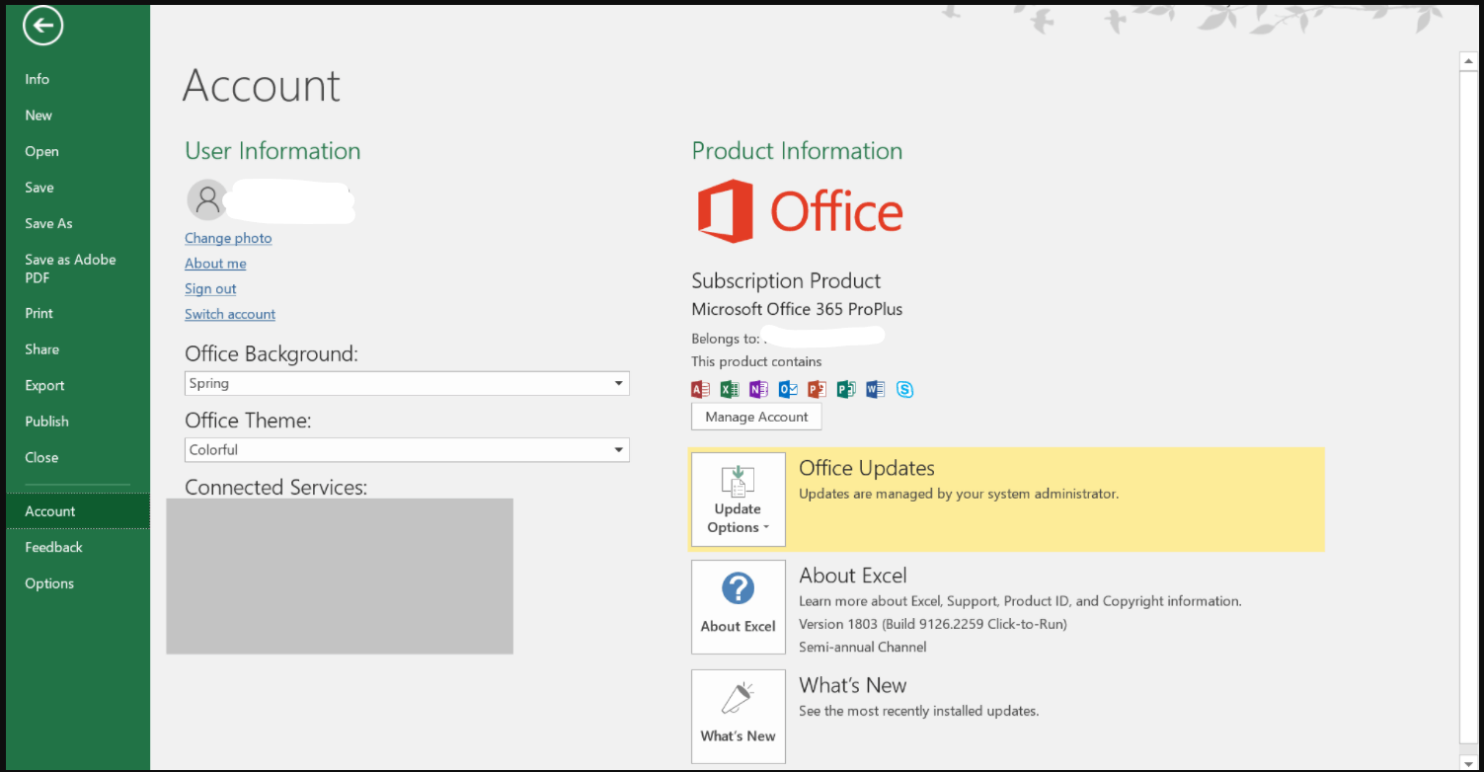The height and width of the screenshot is (772, 1484).
Task: Open the Office Theme dropdown
Action: click(x=407, y=449)
